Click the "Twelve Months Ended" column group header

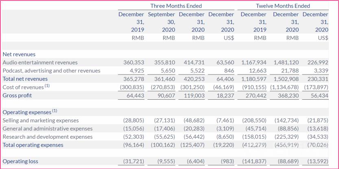pos(283,6)
